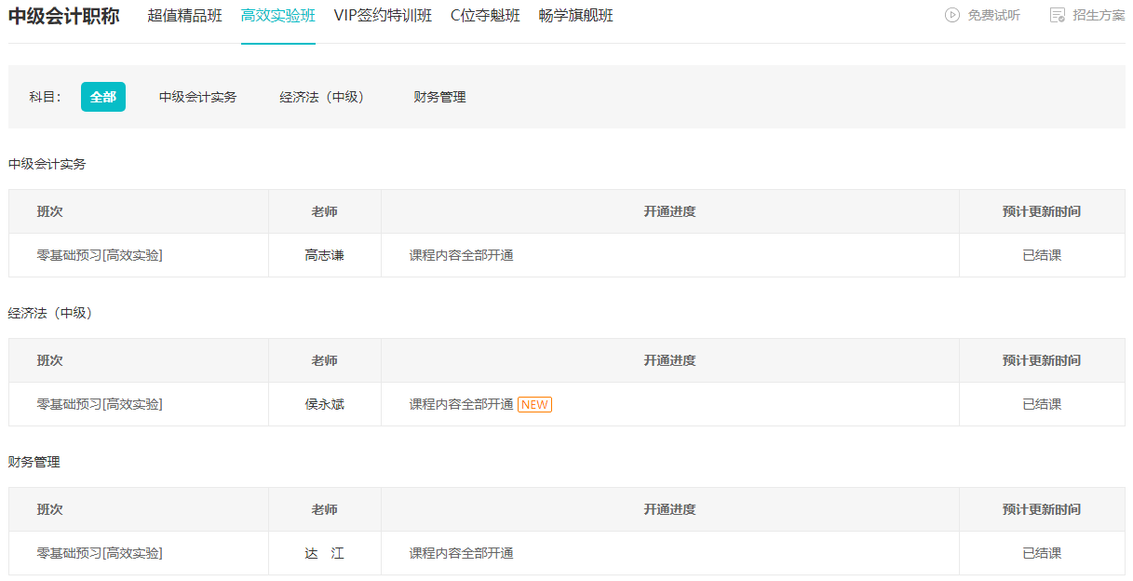This screenshot has width=1133, height=581.
Task: Filter courses by 中级会计实务 subject
Action: coord(197,97)
